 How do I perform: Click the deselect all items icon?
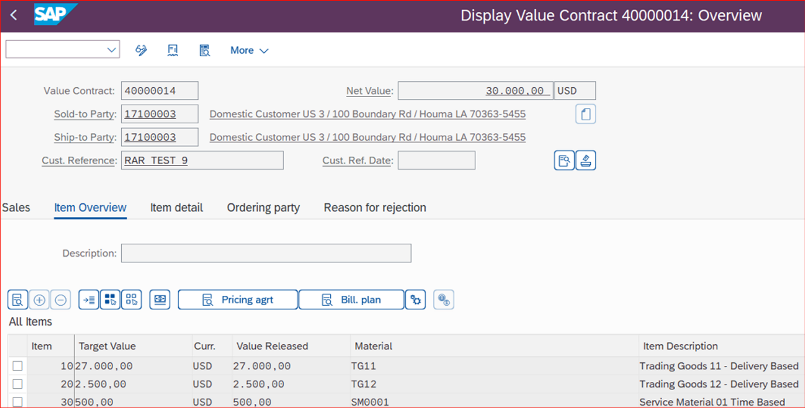pyautogui.click(x=131, y=300)
